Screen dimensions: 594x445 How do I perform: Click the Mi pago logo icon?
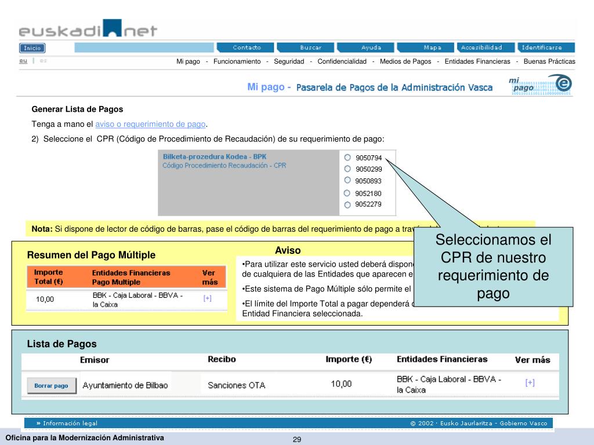(x=540, y=85)
